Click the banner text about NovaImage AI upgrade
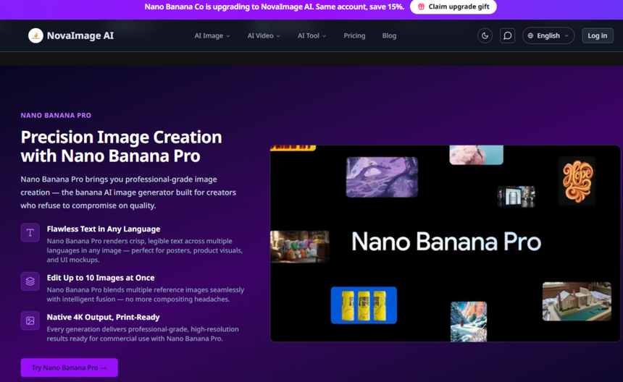 pos(274,7)
